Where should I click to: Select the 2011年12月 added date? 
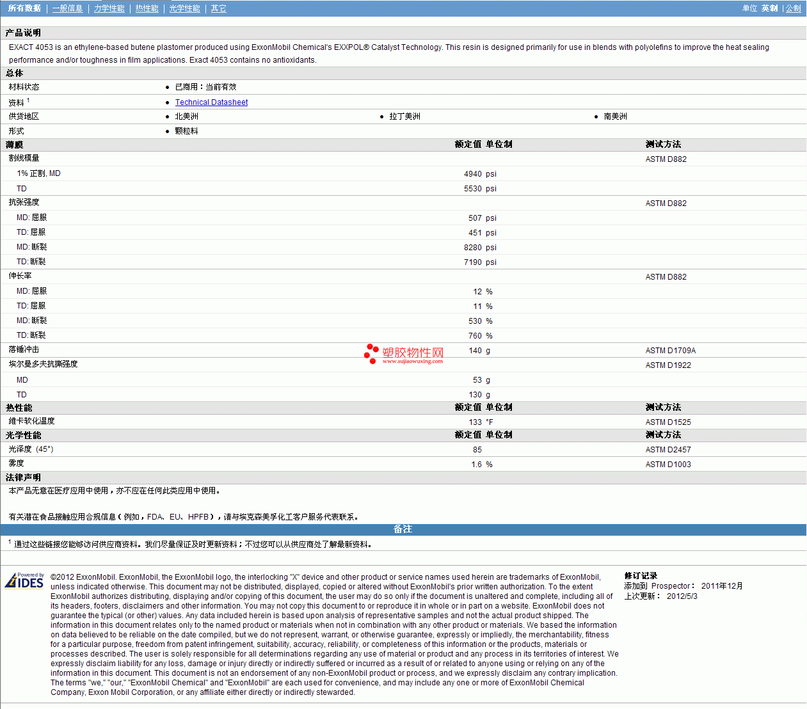click(x=722, y=586)
